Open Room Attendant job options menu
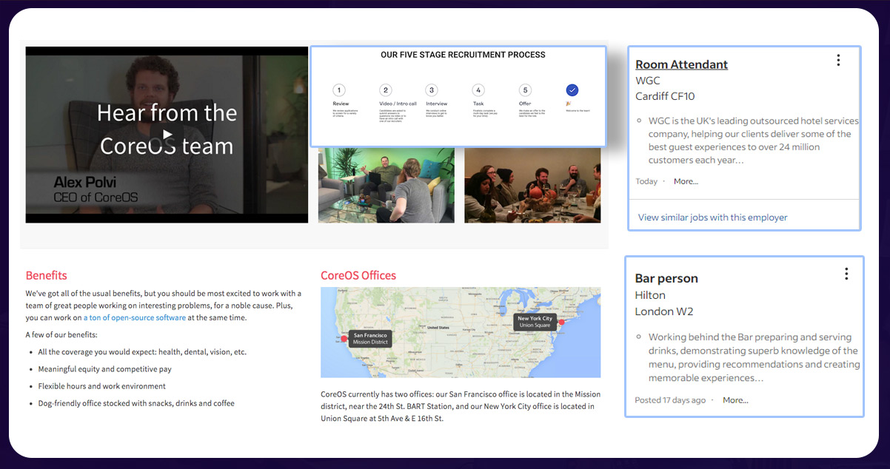Screen dimensions: 890x469 click(x=838, y=61)
